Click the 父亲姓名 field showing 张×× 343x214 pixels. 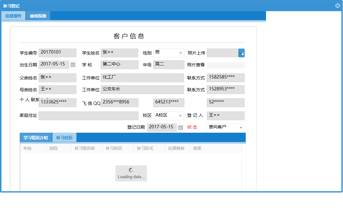pyautogui.click(x=57, y=78)
